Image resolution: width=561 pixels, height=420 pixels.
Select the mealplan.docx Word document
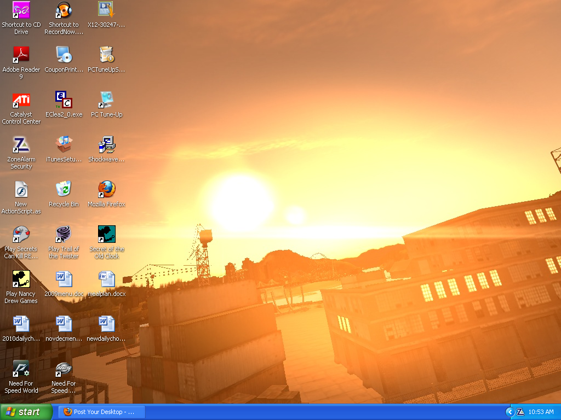(106, 279)
